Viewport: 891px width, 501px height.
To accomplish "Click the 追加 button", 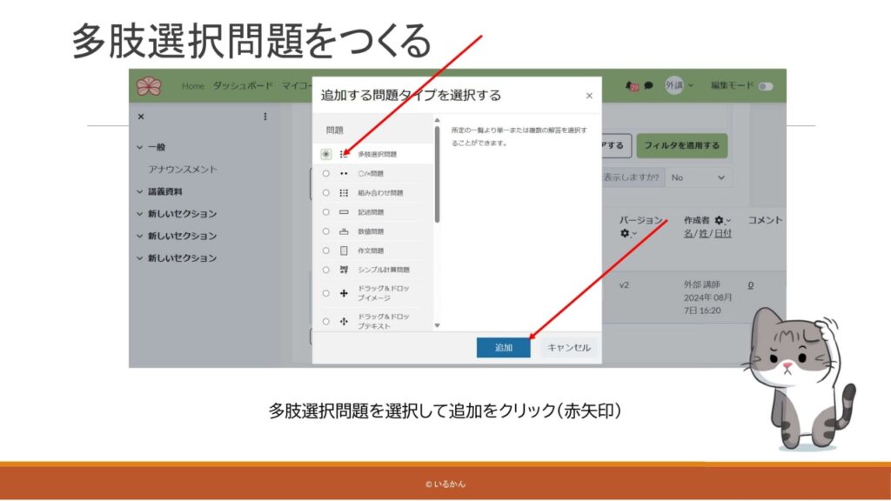I will [x=503, y=347].
